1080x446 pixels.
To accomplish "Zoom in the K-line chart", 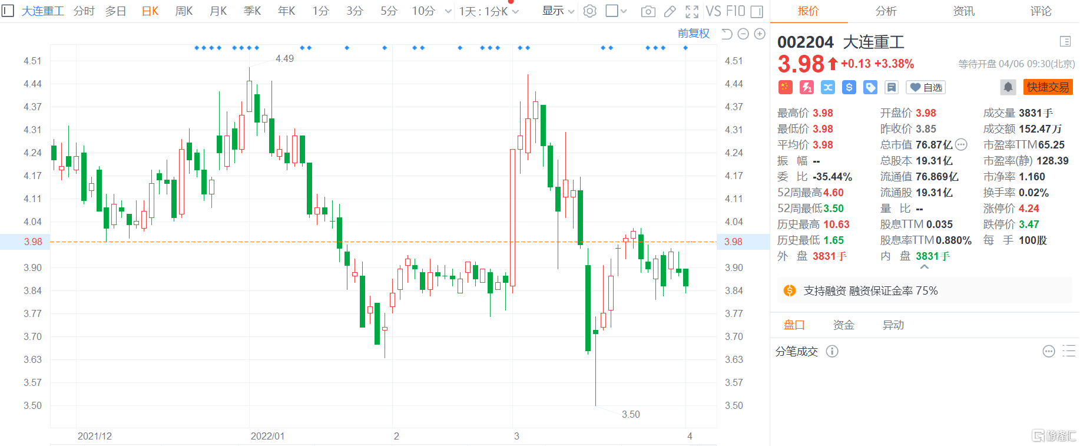I will pos(760,34).
